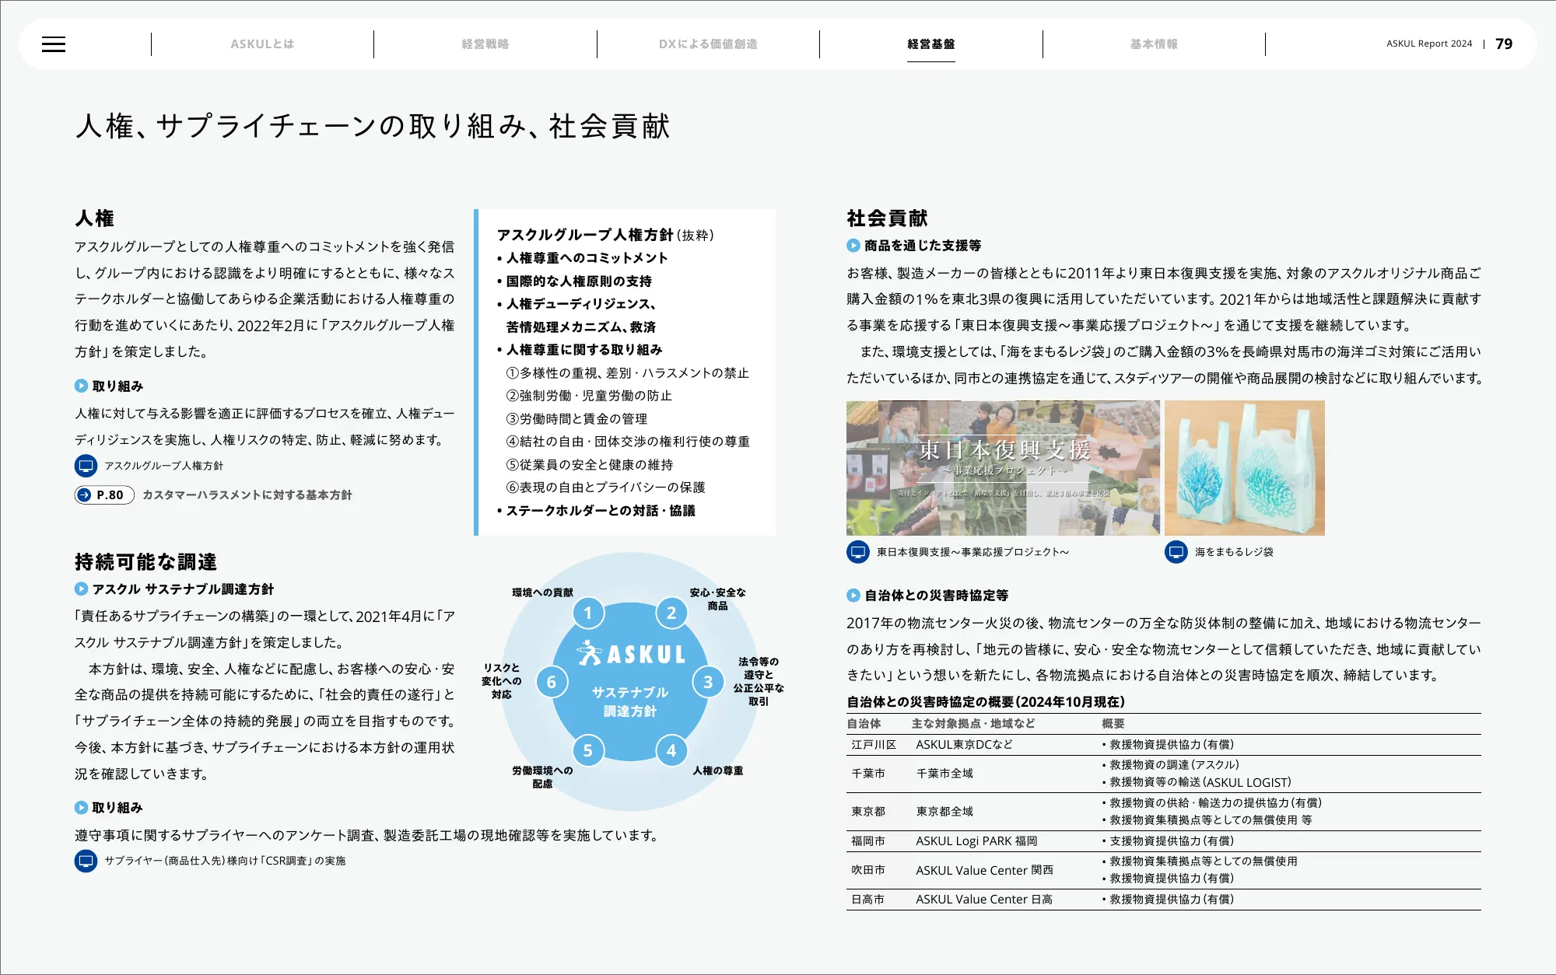Open the ASKULとは navigation tab
This screenshot has height=975, width=1556.
click(x=262, y=44)
